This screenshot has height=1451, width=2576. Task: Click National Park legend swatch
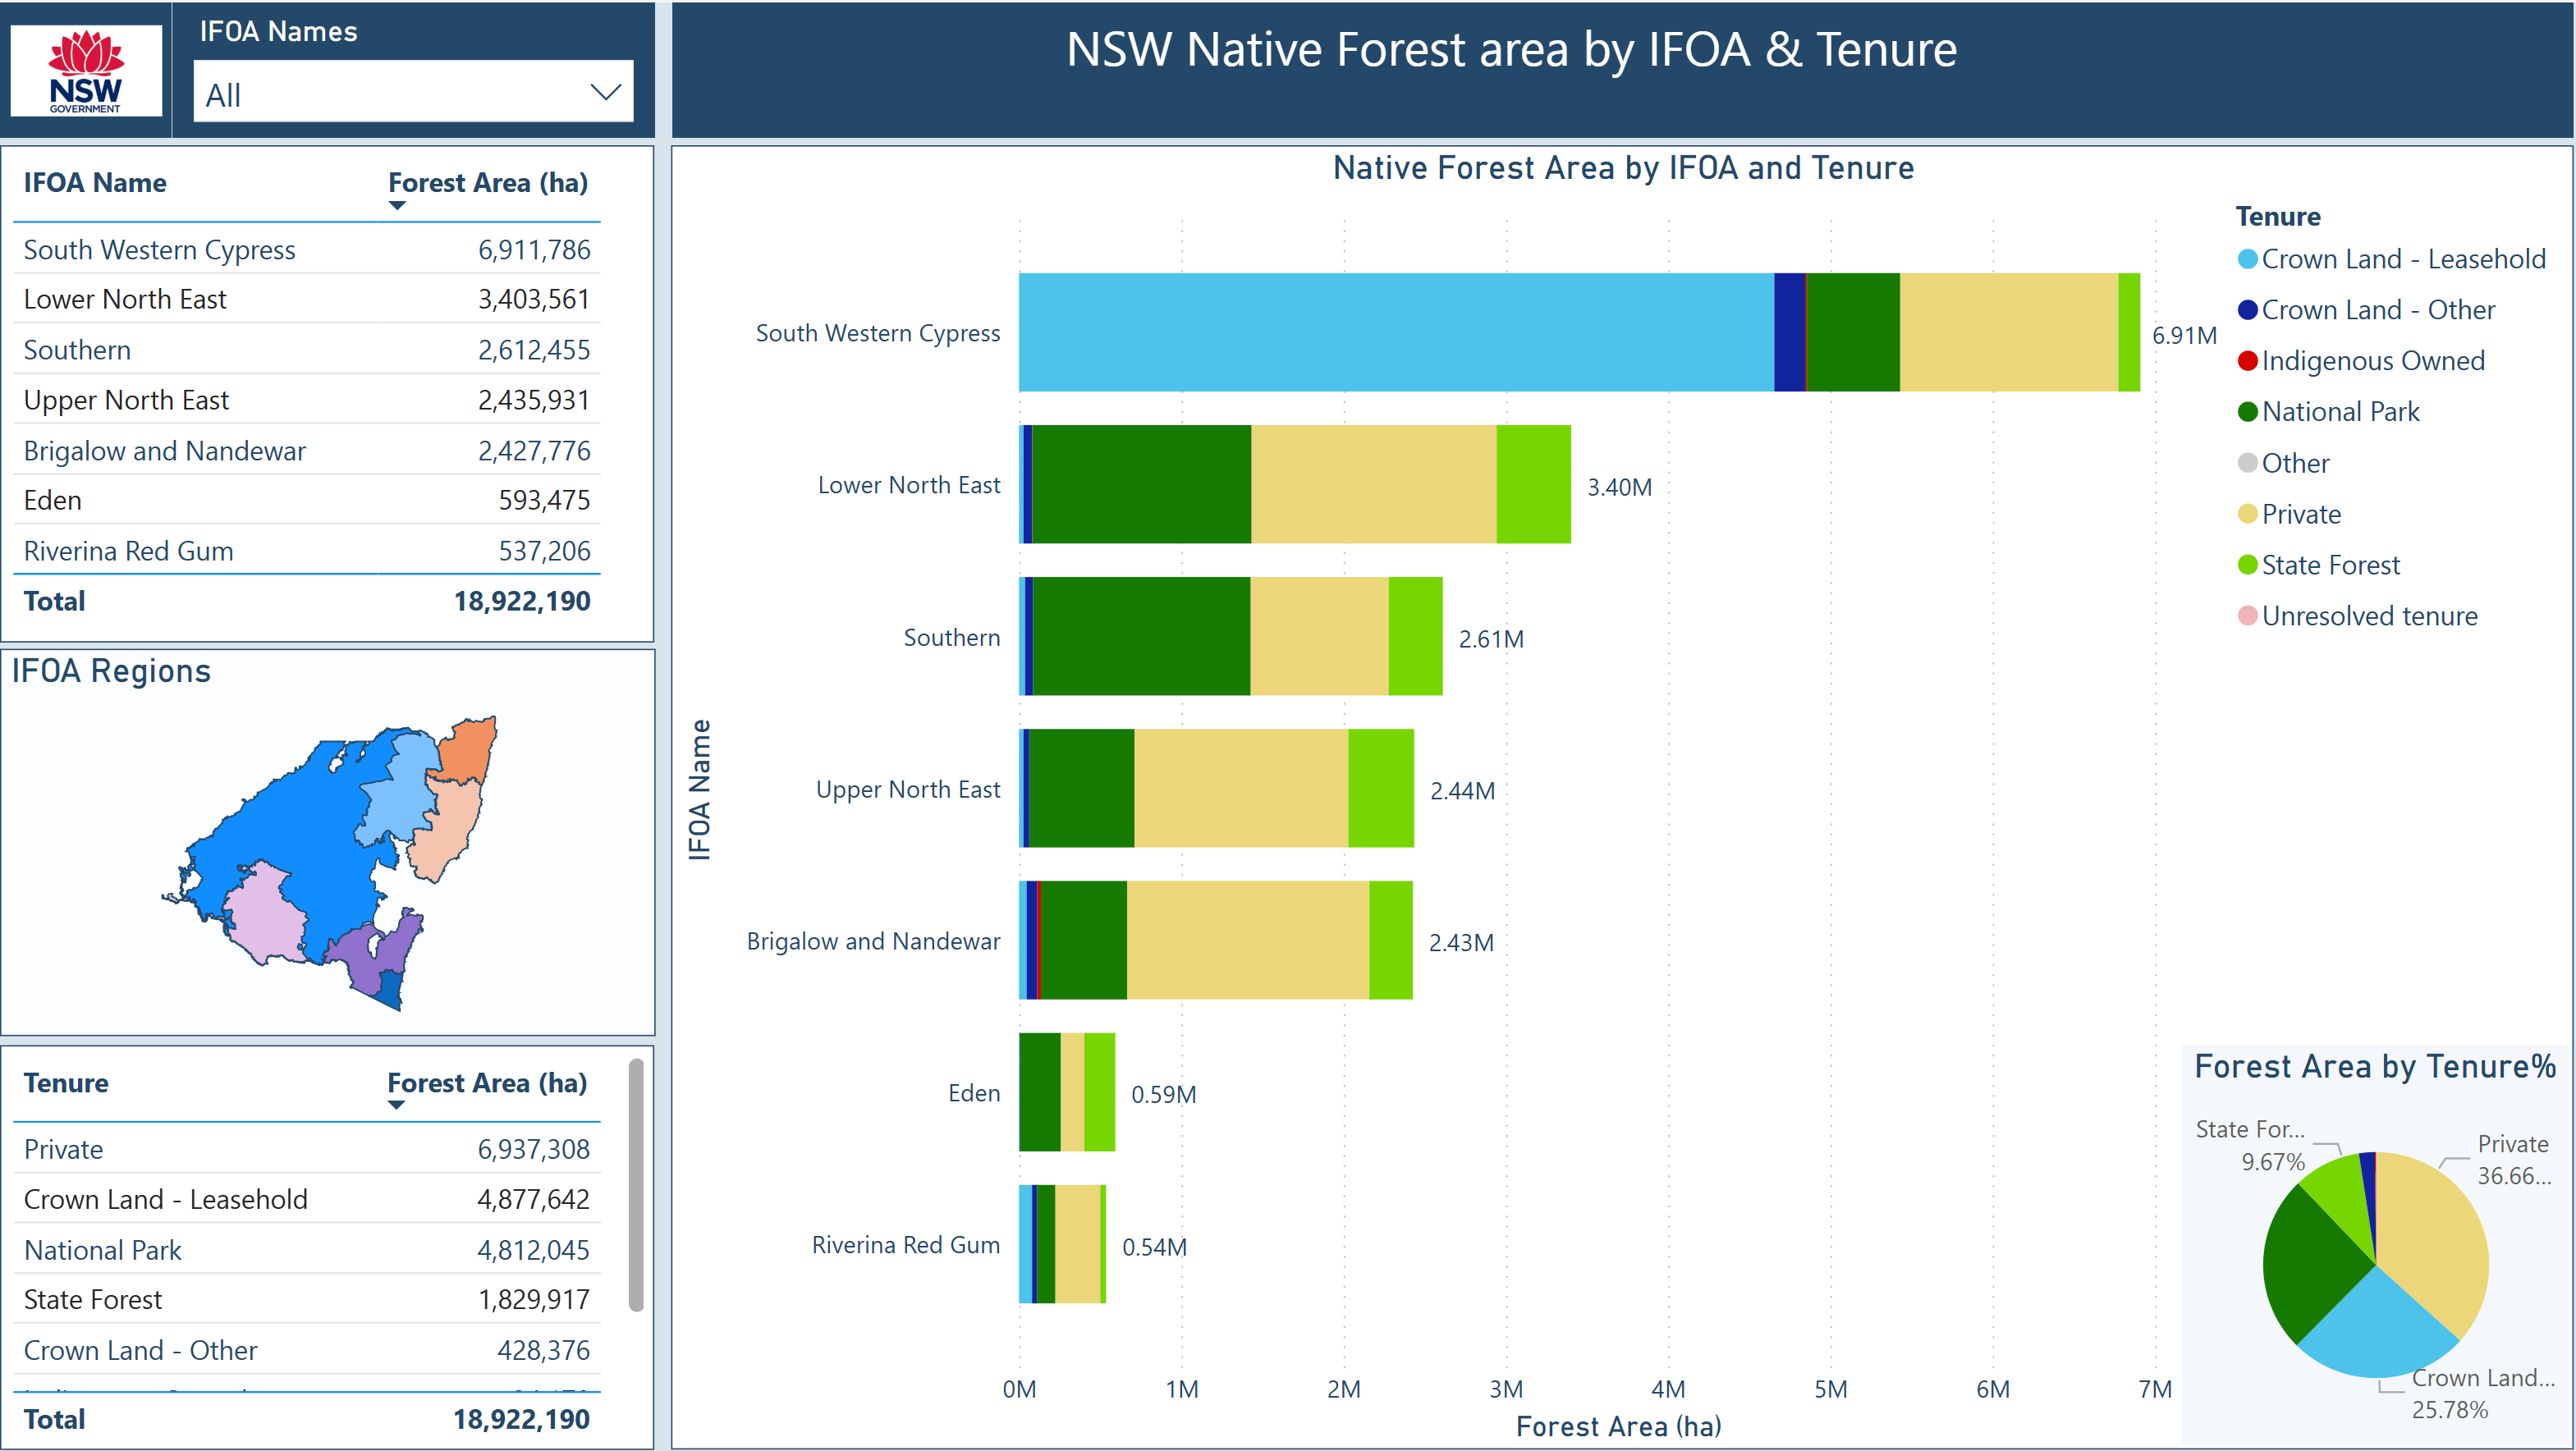click(x=2247, y=412)
